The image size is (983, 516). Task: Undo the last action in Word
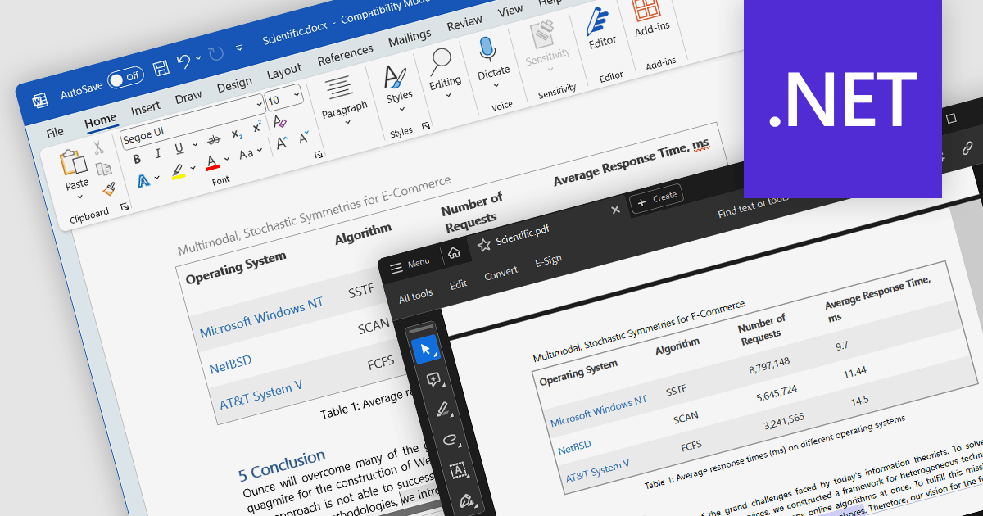183,61
